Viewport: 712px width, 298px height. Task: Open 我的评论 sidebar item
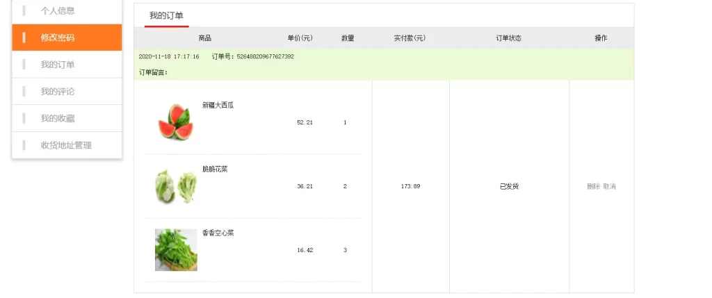[58, 92]
